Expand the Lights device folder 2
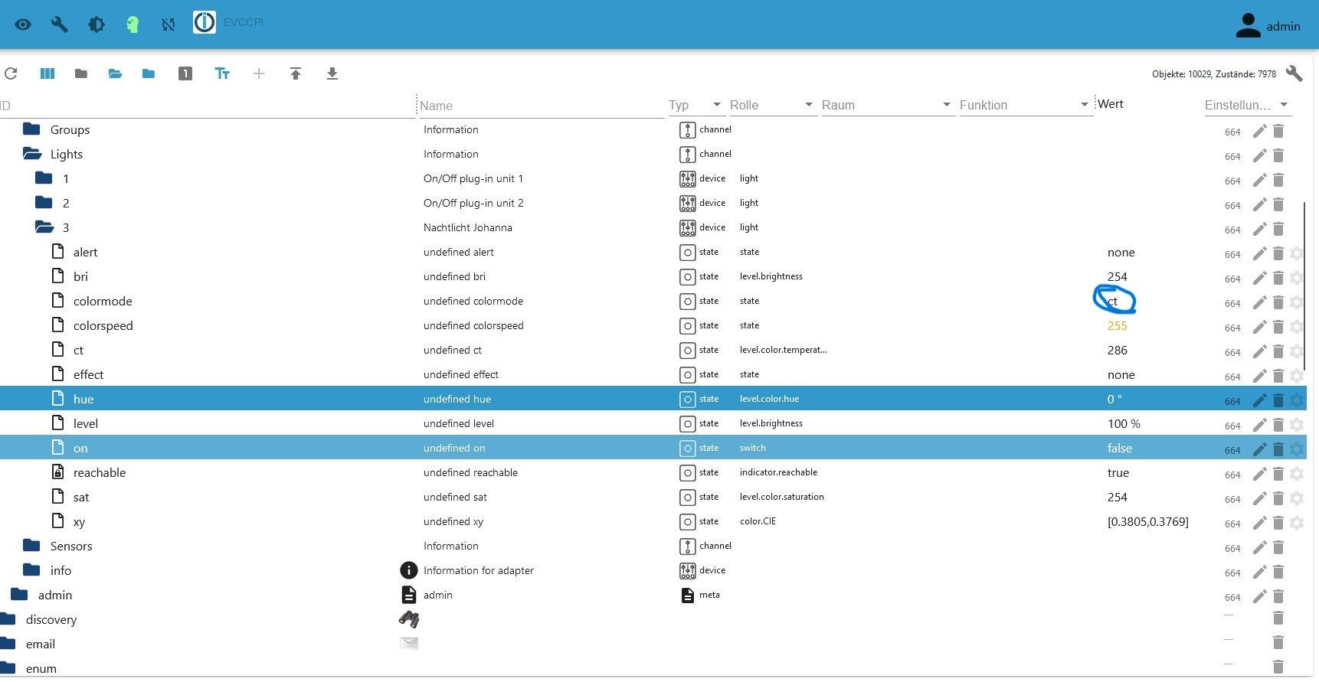Screen dimensions: 1319x682 44,203
